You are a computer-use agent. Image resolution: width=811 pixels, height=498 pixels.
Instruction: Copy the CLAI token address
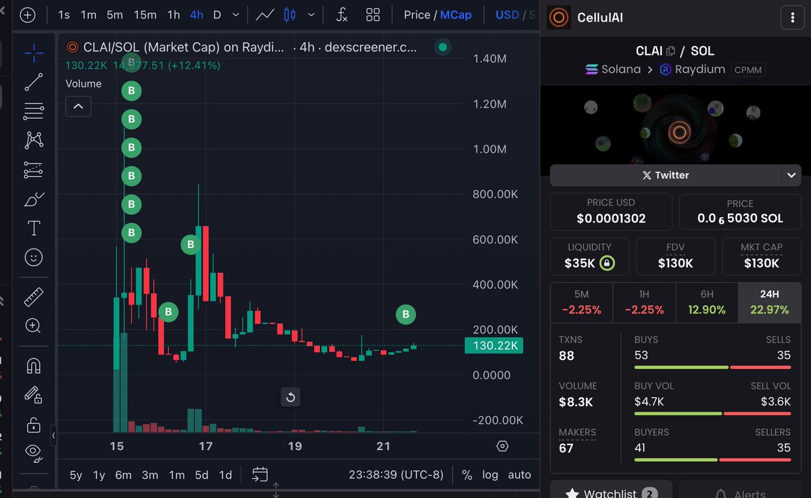click(670, 51)
